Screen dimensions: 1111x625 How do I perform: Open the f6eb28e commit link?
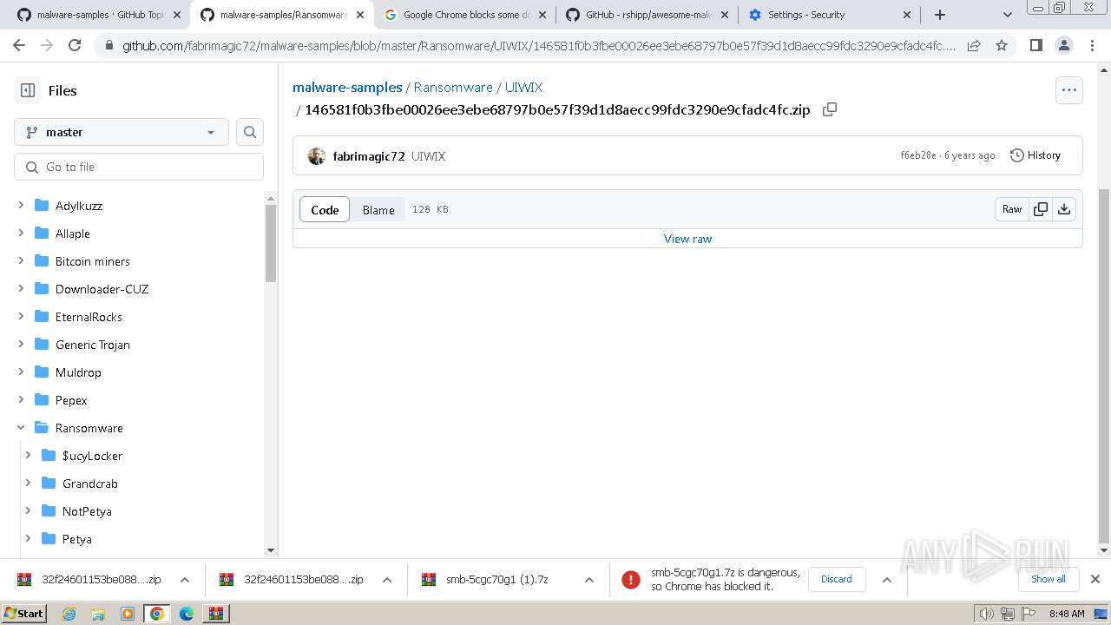tap(918, 155)
